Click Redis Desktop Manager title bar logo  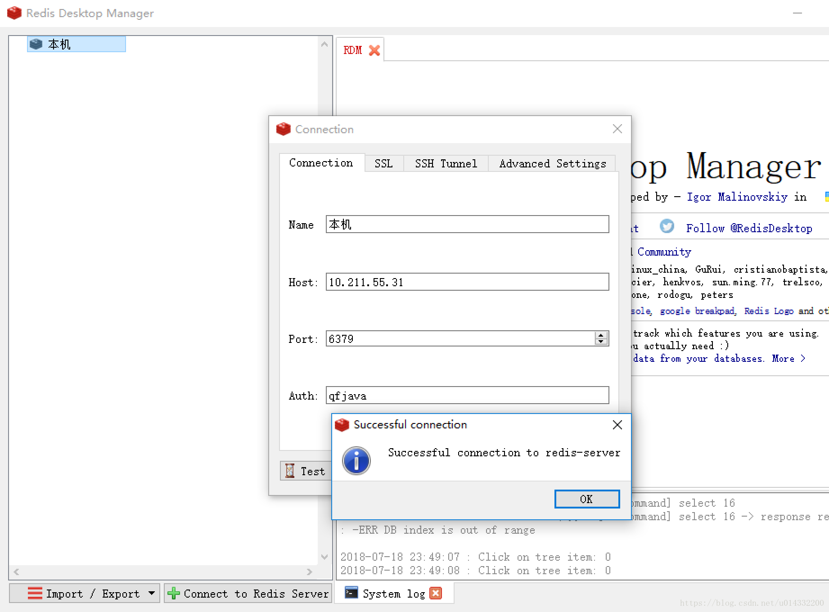(x=14, y=13)
